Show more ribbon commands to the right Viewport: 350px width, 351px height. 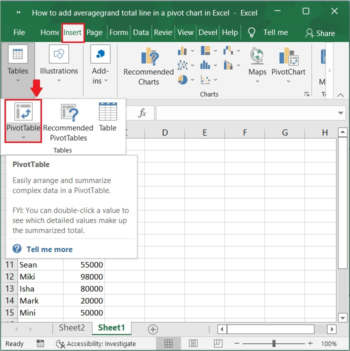tap(329, 70)
